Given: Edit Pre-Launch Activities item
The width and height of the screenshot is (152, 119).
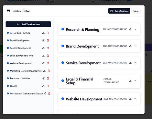Looking at the screenshot, I should coord(43,78).
